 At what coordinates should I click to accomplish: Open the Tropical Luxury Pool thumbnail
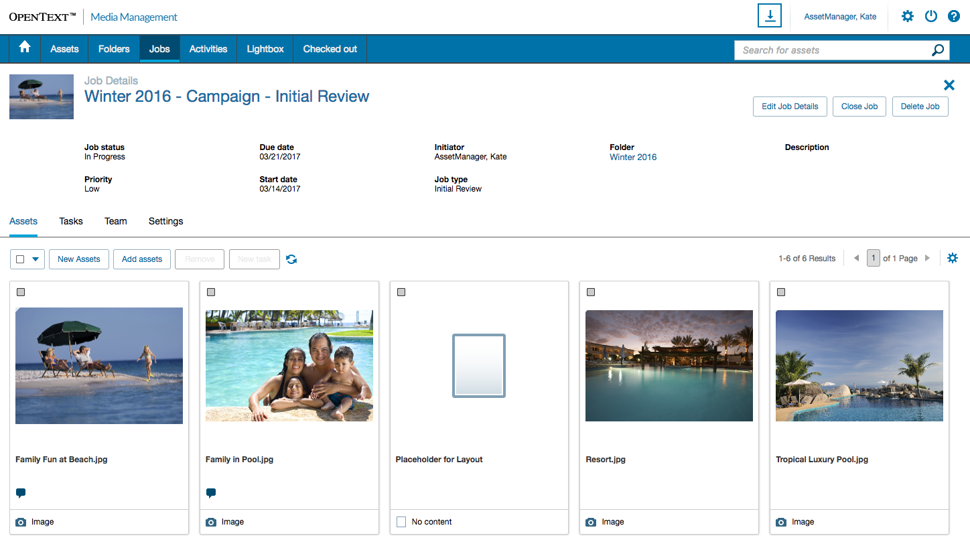tap(859, 366)
